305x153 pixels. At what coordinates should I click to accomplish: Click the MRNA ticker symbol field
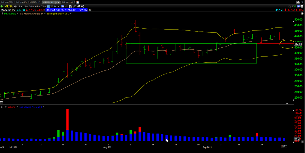[9, 6]
